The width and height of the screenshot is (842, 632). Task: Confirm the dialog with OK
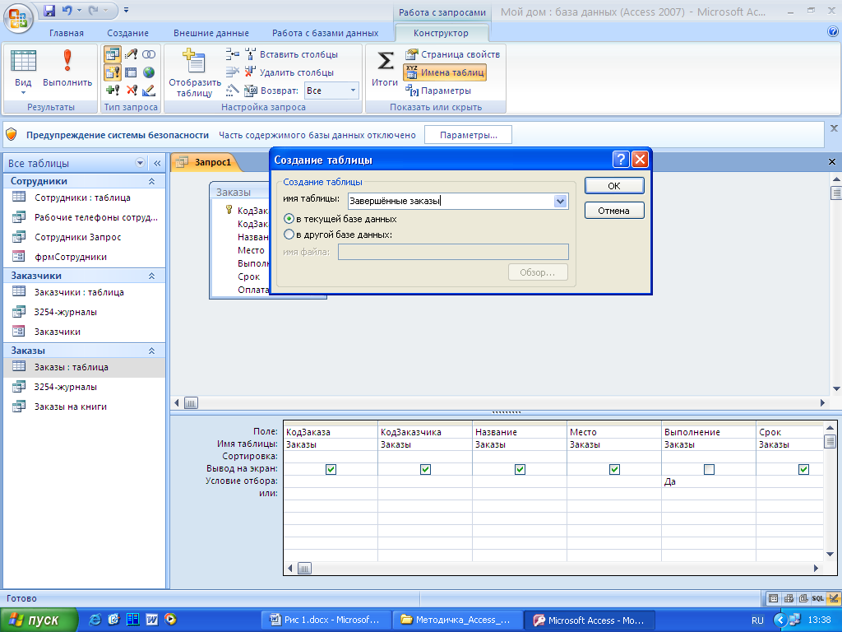tap(613, 185)
